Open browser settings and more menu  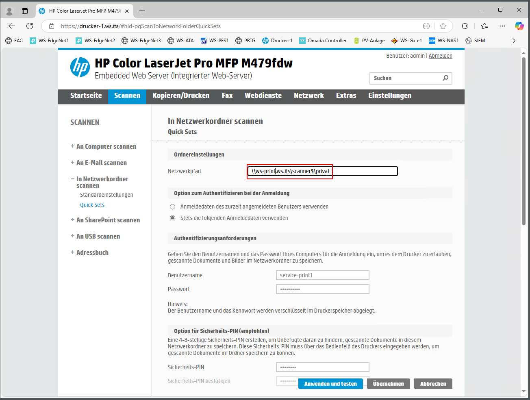[x=502, y=26]
